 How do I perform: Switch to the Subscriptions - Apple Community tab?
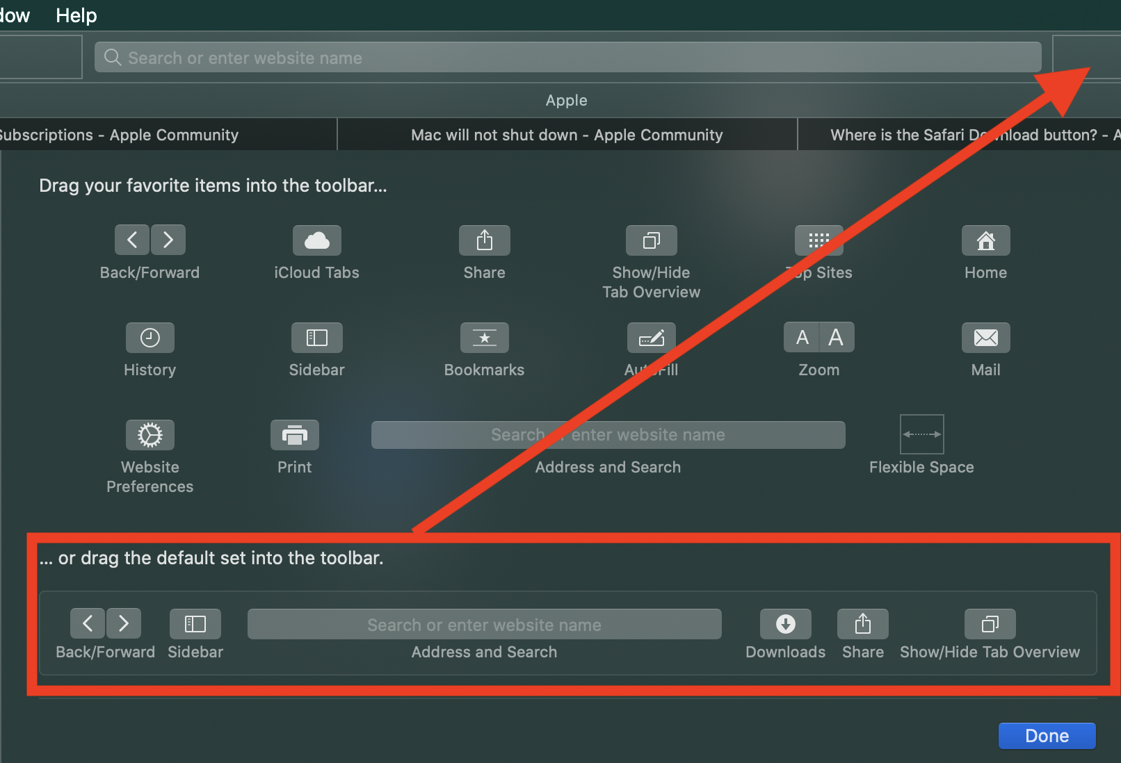point(169,135)
